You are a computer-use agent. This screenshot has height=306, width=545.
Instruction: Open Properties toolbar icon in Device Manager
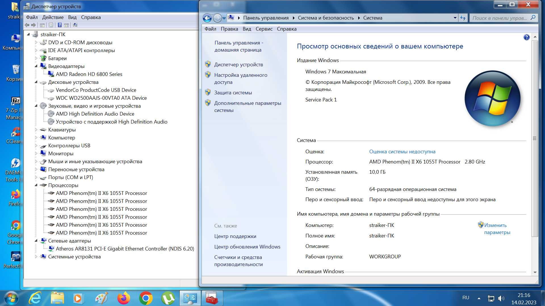point(51,25)
